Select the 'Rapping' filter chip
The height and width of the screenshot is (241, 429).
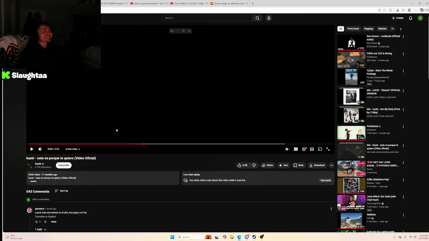click(x=369, y=29)
